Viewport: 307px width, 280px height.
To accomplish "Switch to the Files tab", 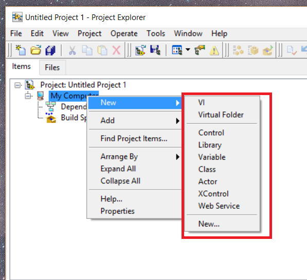I will [52, 67].
